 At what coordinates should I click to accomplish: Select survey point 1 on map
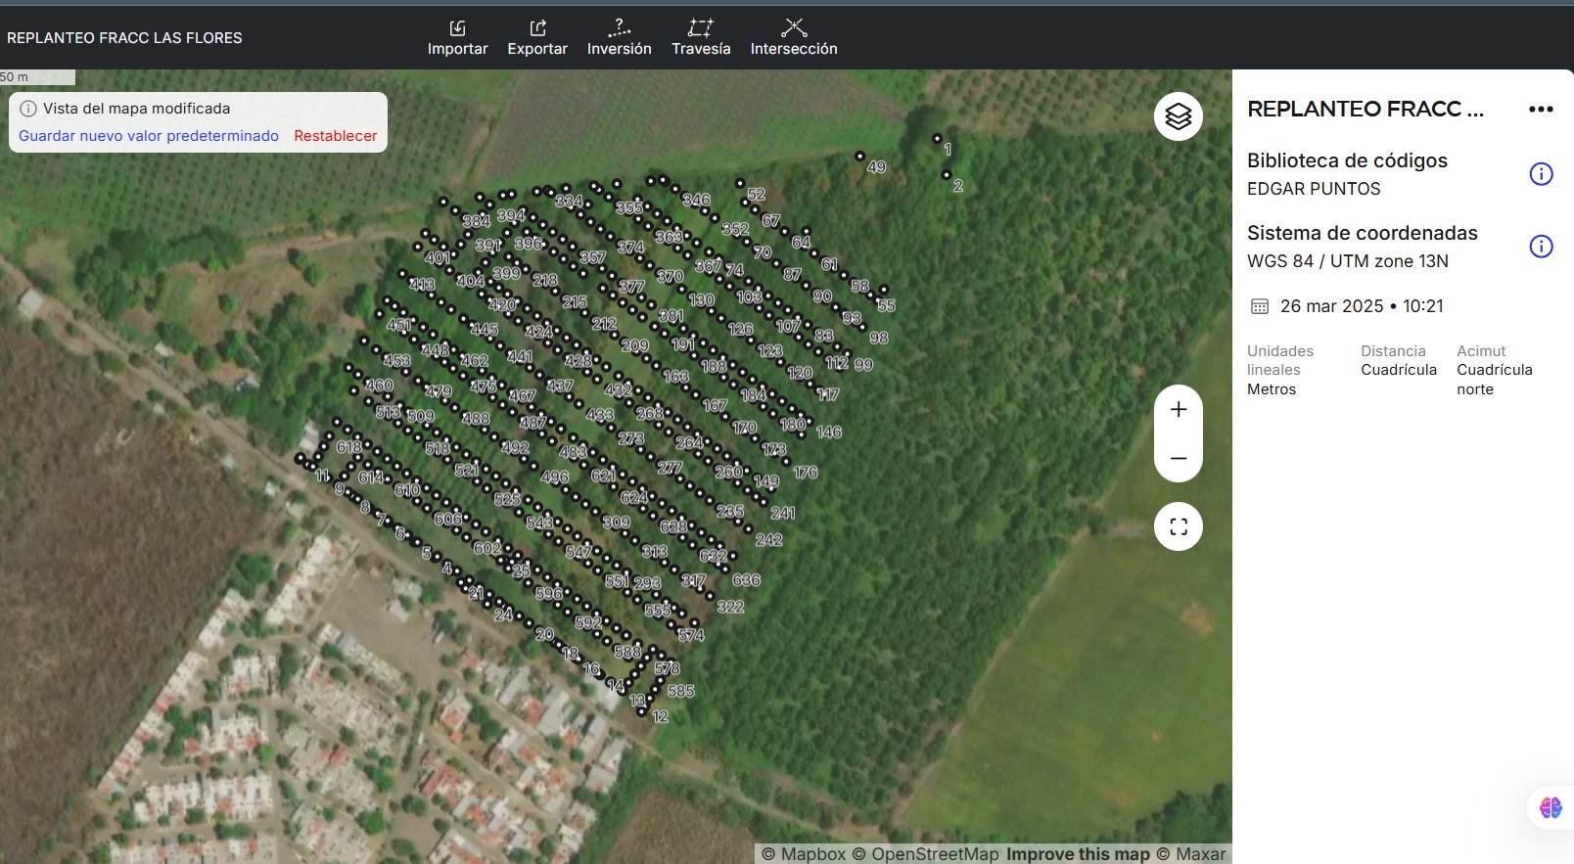937,139
